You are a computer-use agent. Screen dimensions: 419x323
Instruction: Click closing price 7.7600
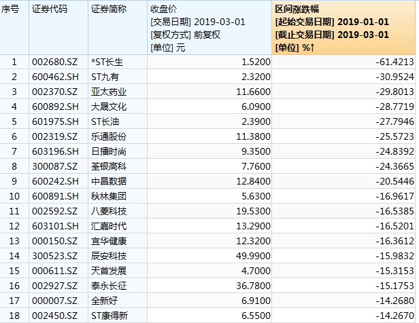click(x=209, y=166)
